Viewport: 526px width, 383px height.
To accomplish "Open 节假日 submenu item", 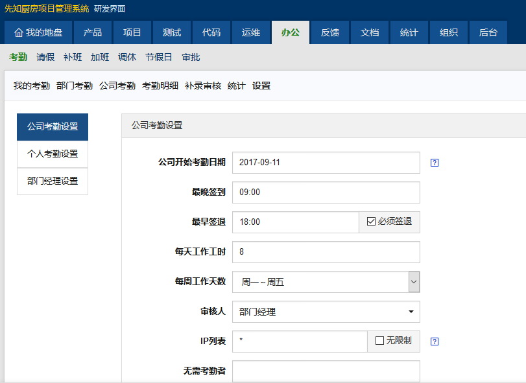I will pos(159,57).
